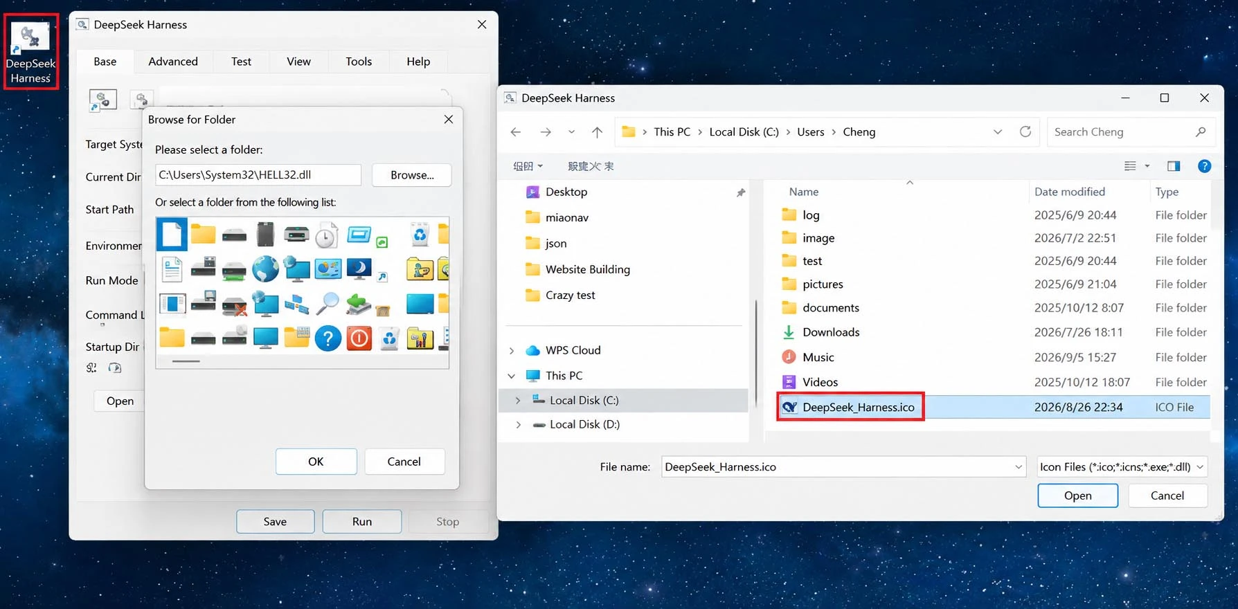Sort files by the Date modified column
The height and width of the screenshot is (609, 1238).
click(x=1070, y=192)
